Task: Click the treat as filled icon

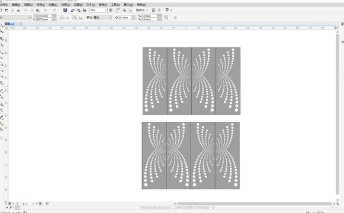Action: (x=166, y=18)
